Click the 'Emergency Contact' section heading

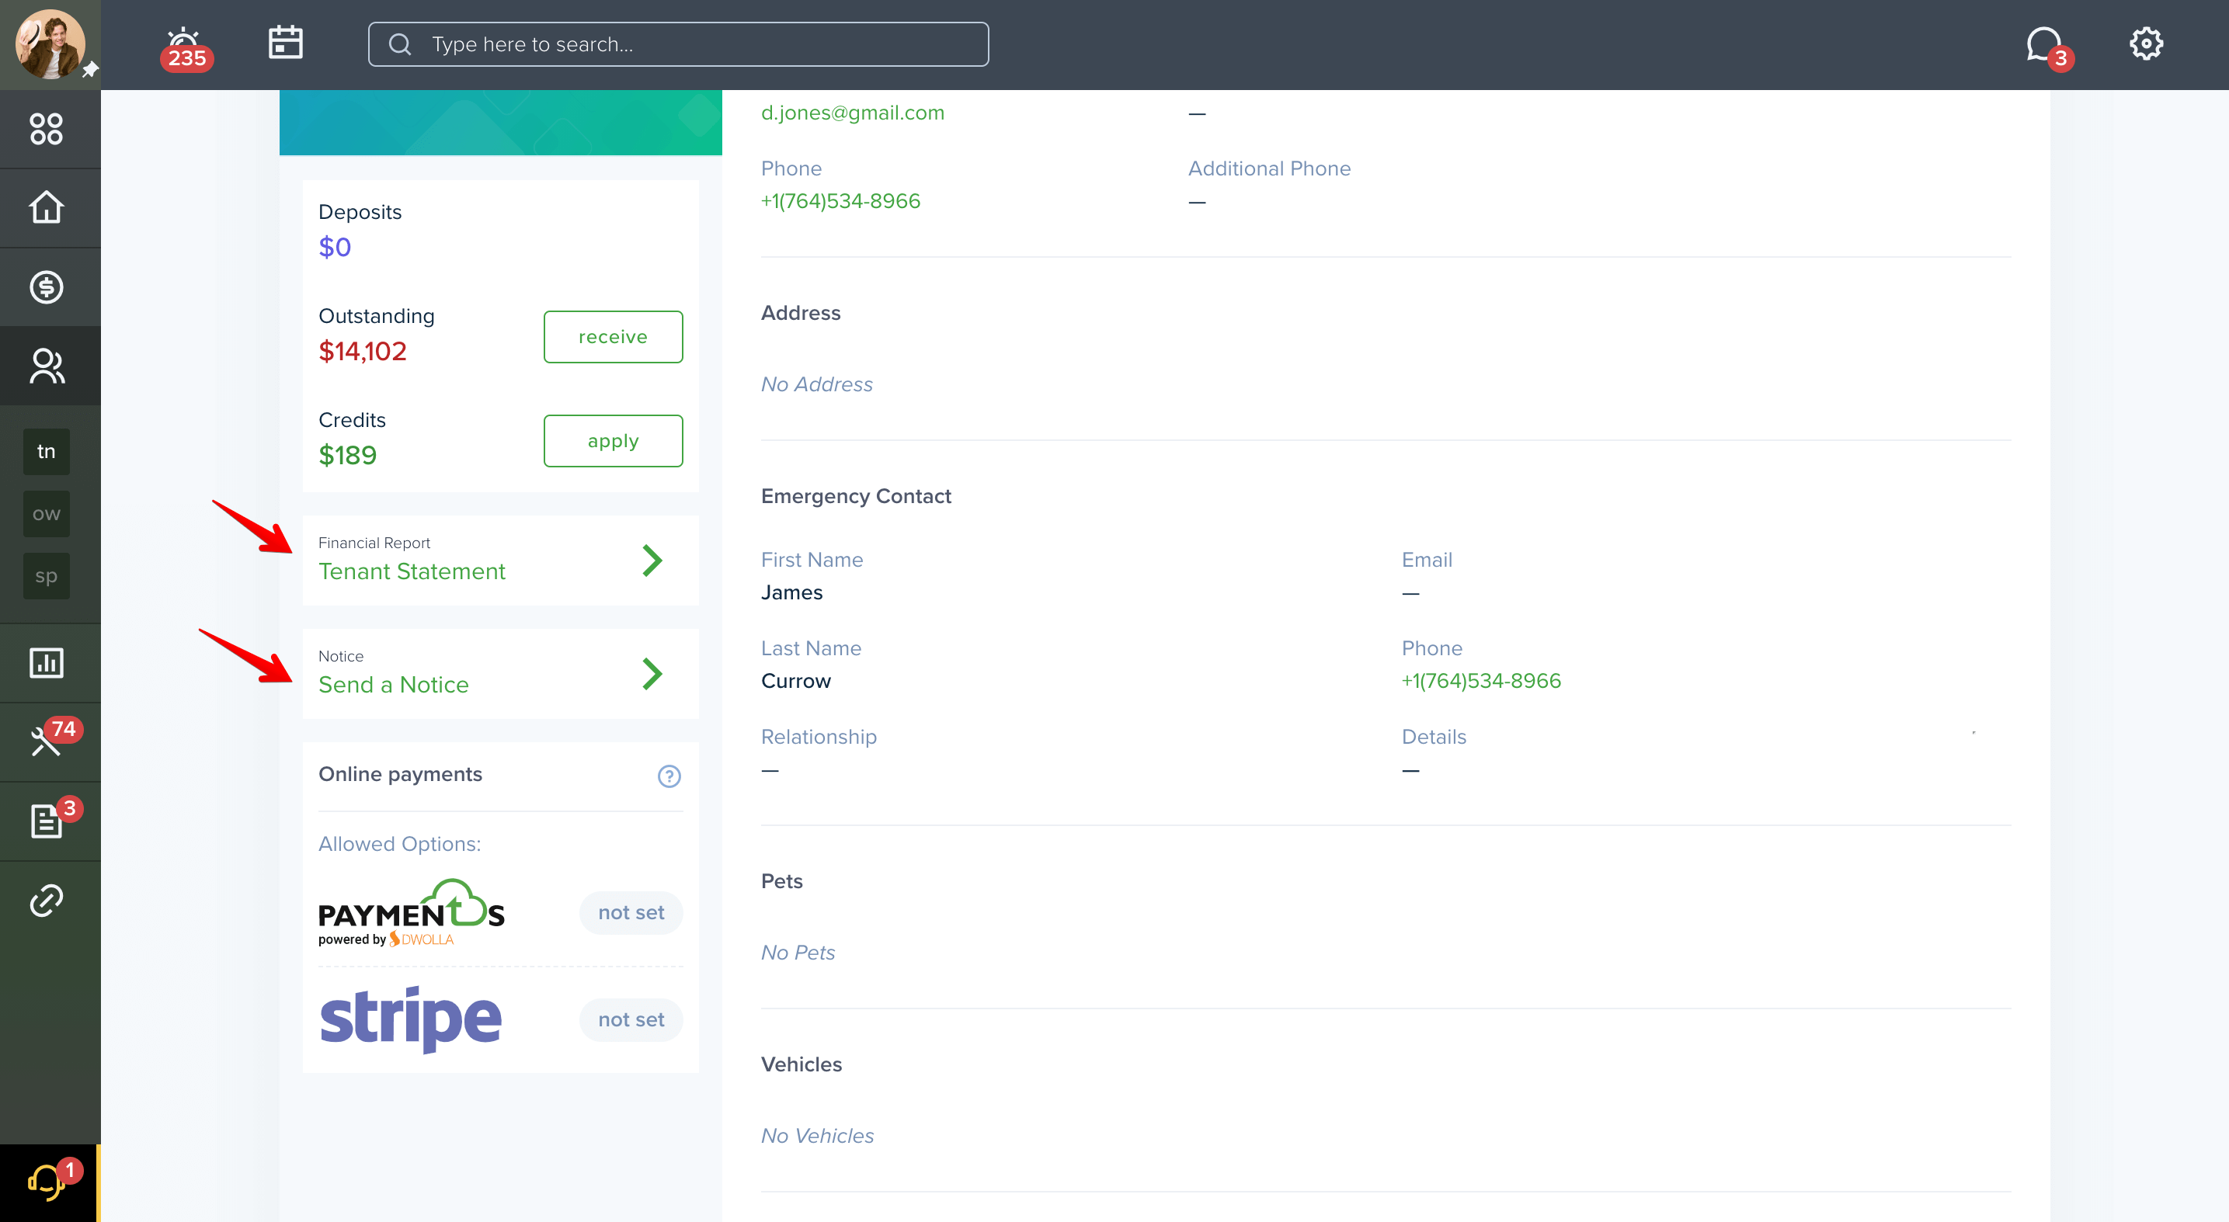click(855, 495)
